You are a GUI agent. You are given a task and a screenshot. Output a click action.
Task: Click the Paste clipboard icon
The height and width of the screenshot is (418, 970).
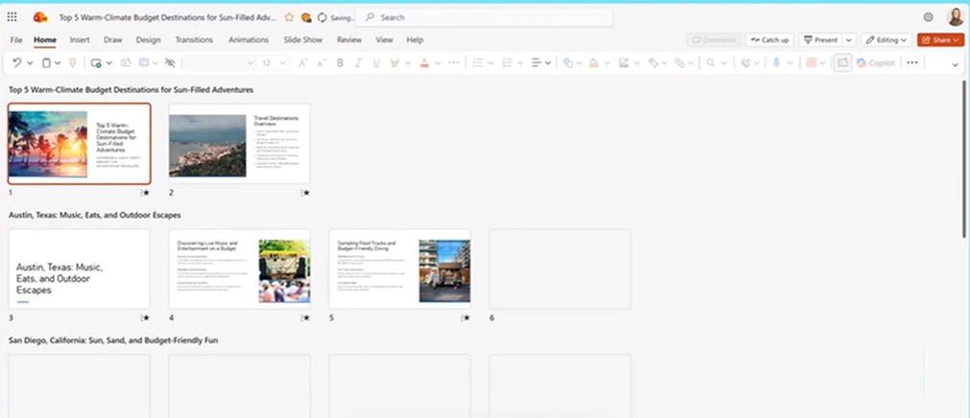click(x=46, y=62)
